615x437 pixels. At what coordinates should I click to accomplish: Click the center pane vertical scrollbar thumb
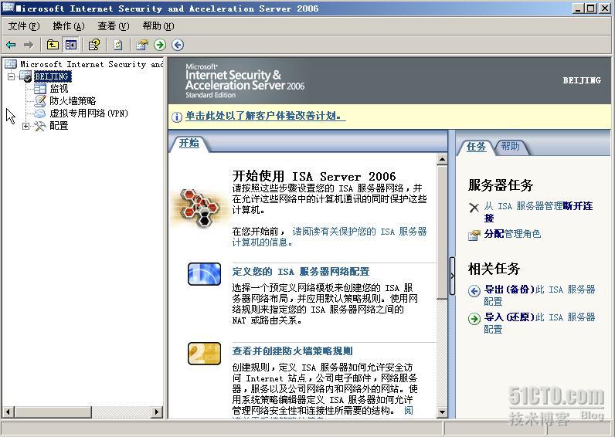coord(442,232)
